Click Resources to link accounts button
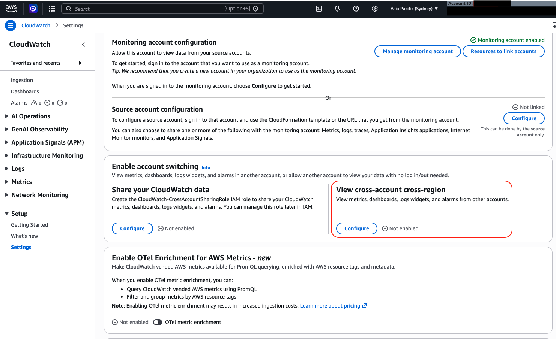 point(503,51)
